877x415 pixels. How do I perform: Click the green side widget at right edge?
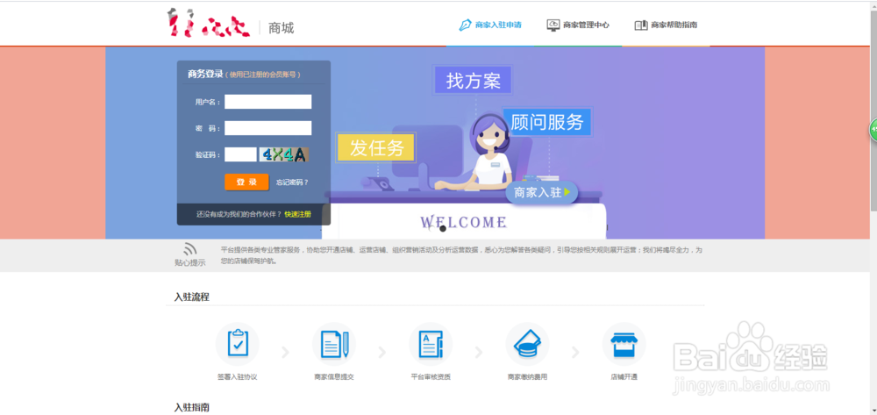pyautogui.click(x=873, y=130)
